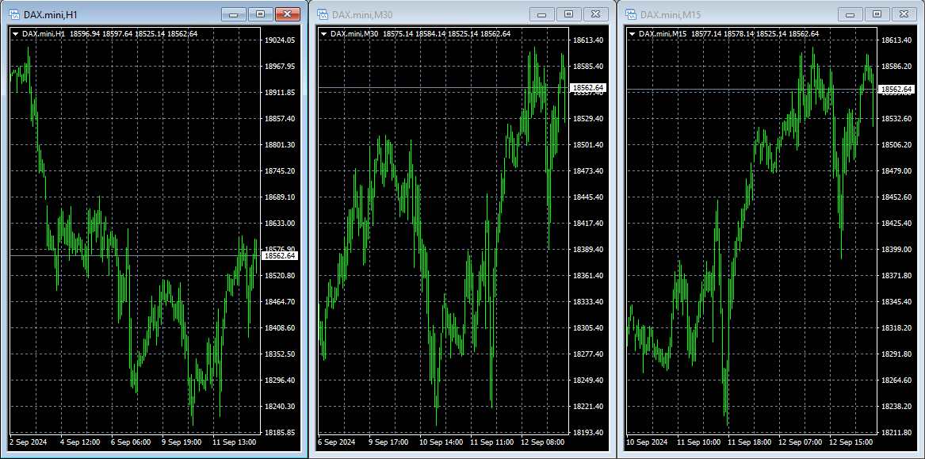The image size is (925, 459).
Task: Click the 18562.64 price label on the M30 chart
Action: pyautogui.click(x=587, y=87)
